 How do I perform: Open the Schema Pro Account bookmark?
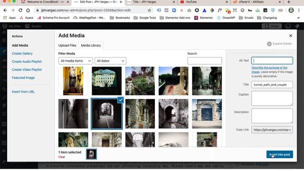click(54, 18)
